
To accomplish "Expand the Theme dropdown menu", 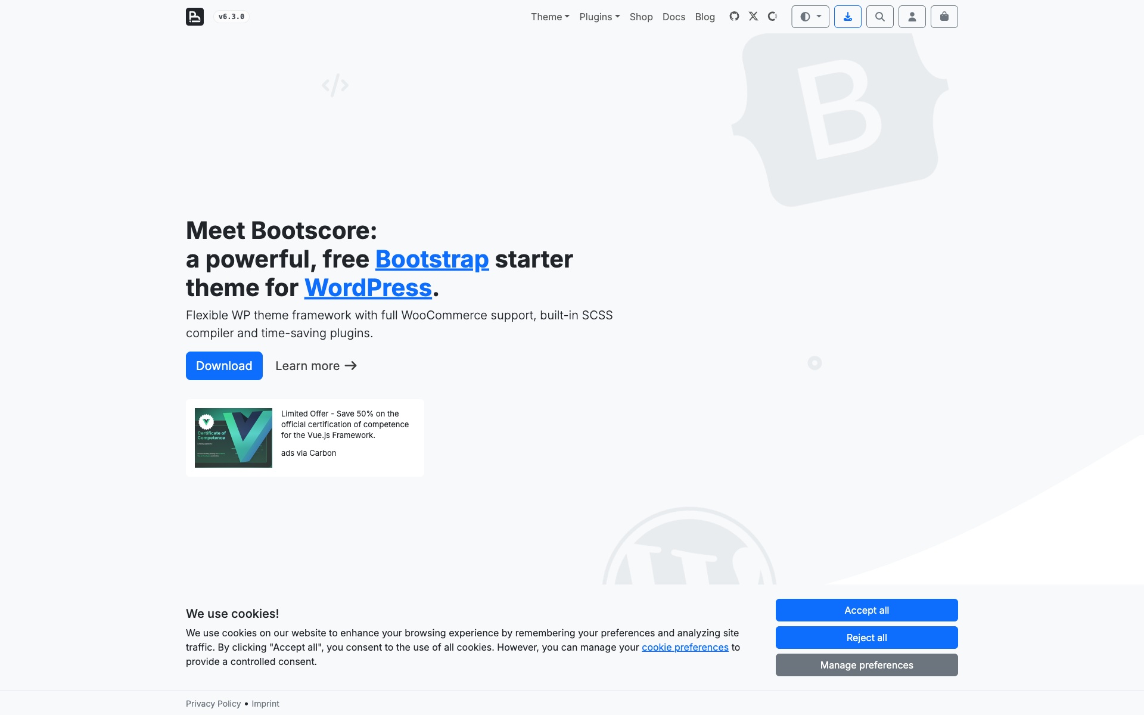I will (x=549, y=17).
